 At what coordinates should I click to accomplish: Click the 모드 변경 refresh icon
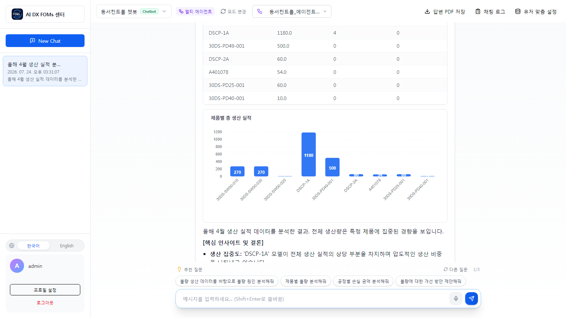[223, 11]
